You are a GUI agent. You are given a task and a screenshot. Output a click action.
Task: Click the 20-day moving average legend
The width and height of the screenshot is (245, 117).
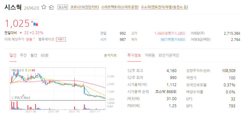click(x=29, y=70)
